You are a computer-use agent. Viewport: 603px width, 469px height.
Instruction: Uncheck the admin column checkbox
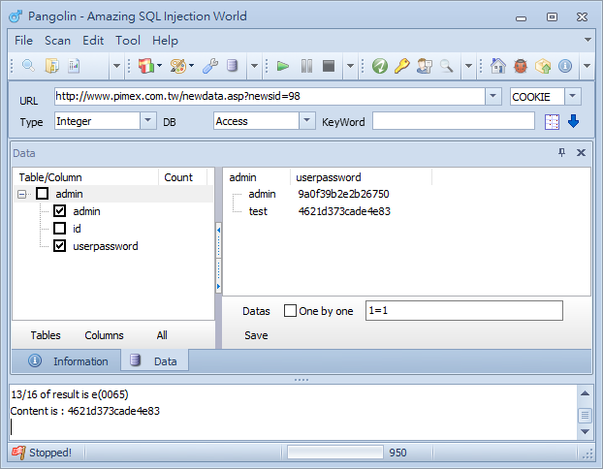pos(59,210)
